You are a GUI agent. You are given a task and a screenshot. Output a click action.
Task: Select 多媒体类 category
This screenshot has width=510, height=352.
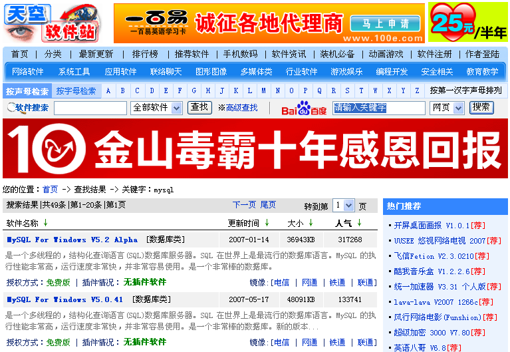pyautogui.click(x=256, y=72)
